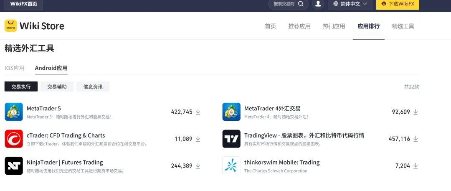The height and width of the screenshot is (191, 451).
Task: Open thinkorswim Mobile: Trading link
Action: [x=282, y=162]
